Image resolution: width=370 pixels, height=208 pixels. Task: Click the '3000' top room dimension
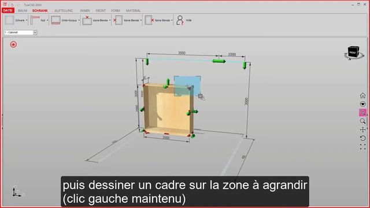tap(182, 53)
